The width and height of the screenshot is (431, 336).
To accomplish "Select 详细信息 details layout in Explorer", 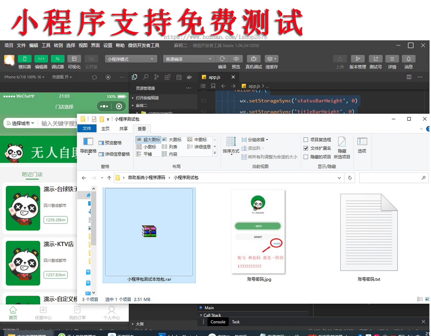I will (199, 147).
